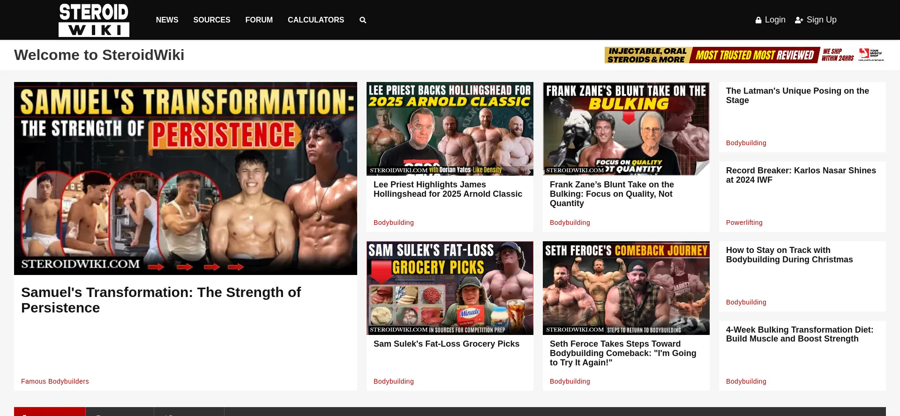Open the injectable steroids banner ad
This screenshot has width=900, height=416.
(x=744, y=55)
